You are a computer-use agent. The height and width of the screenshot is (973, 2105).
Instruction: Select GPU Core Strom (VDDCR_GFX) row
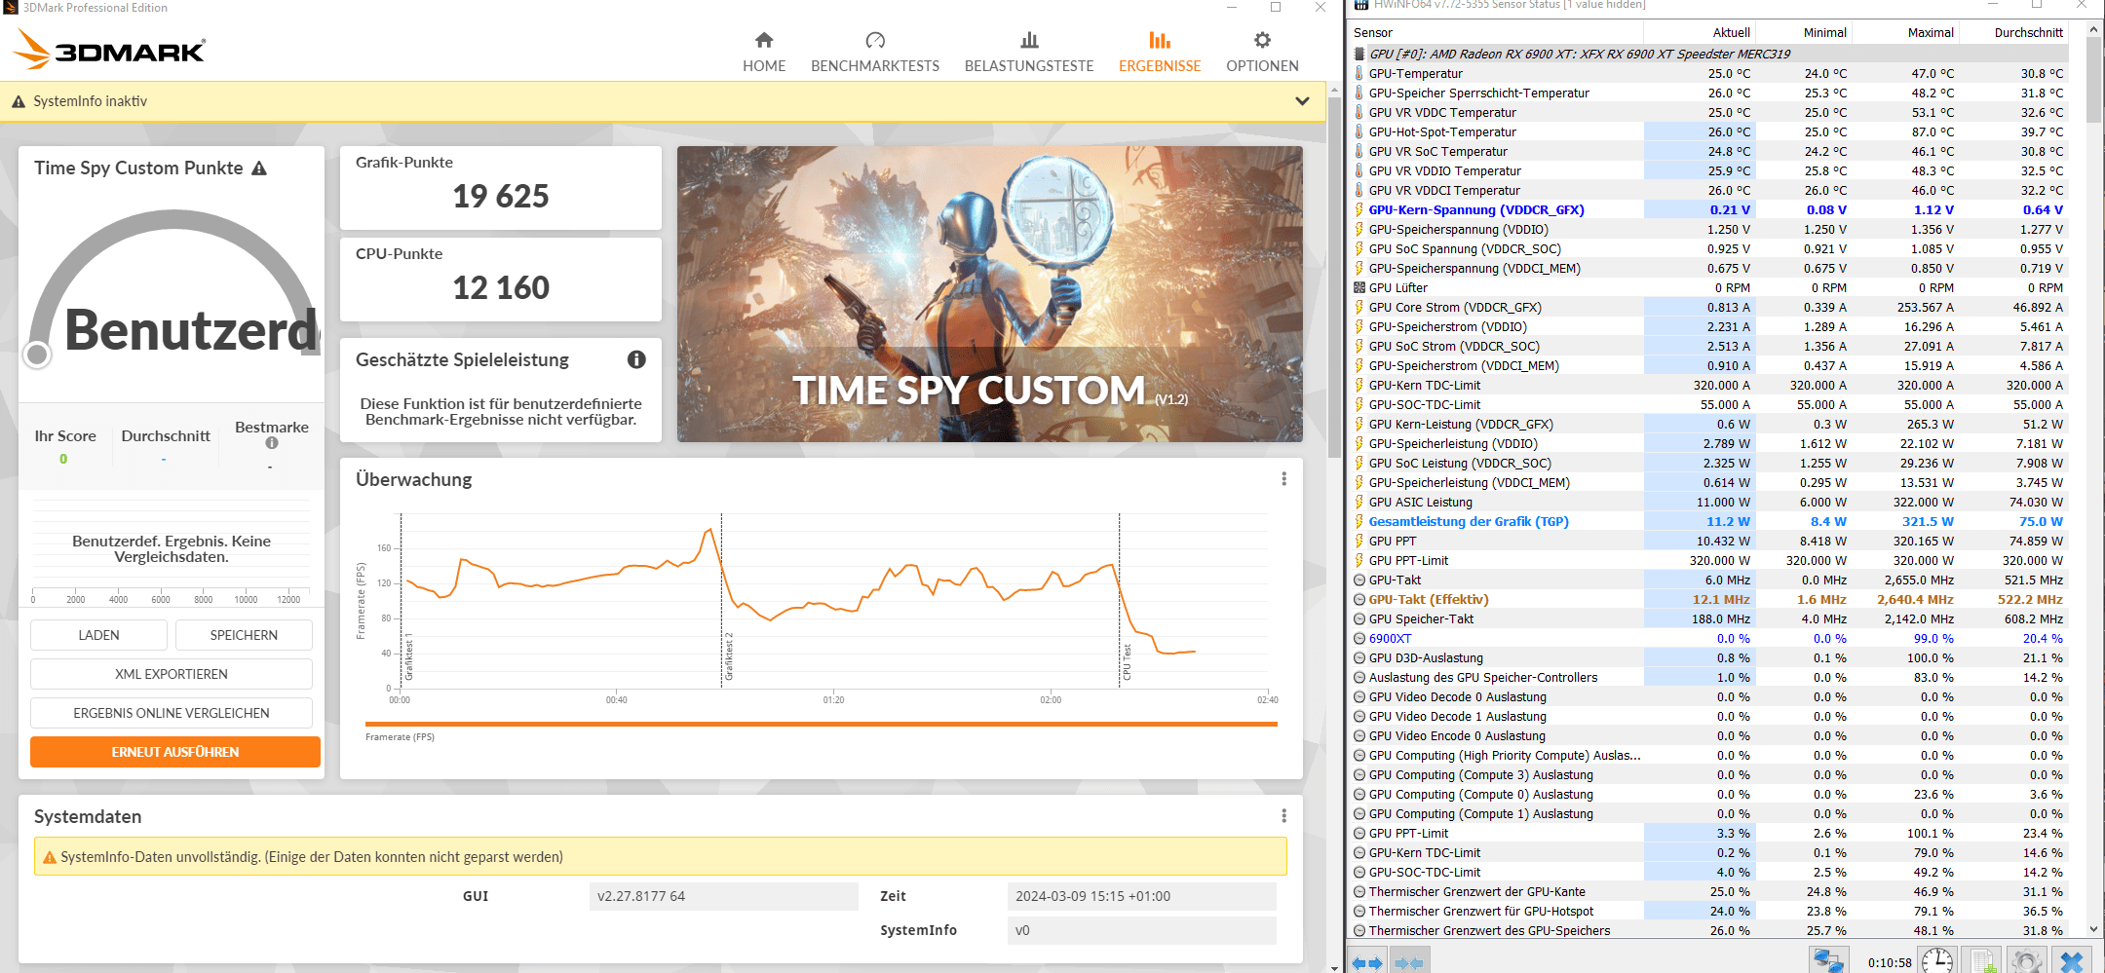[1710, 307]
